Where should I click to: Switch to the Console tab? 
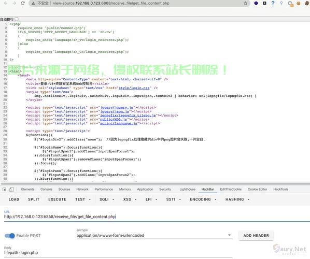[x=46, y=189]
